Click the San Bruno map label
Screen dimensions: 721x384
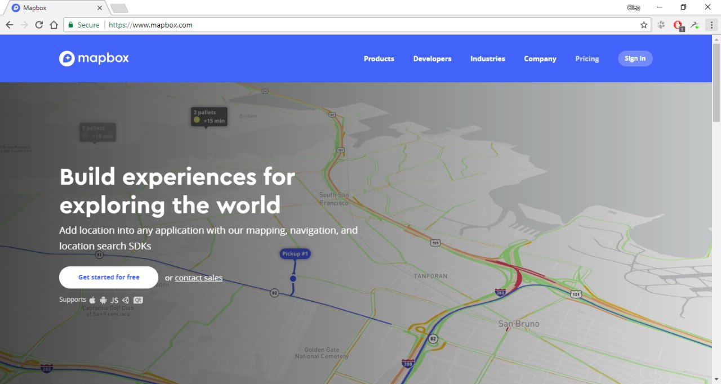point(519,324)
